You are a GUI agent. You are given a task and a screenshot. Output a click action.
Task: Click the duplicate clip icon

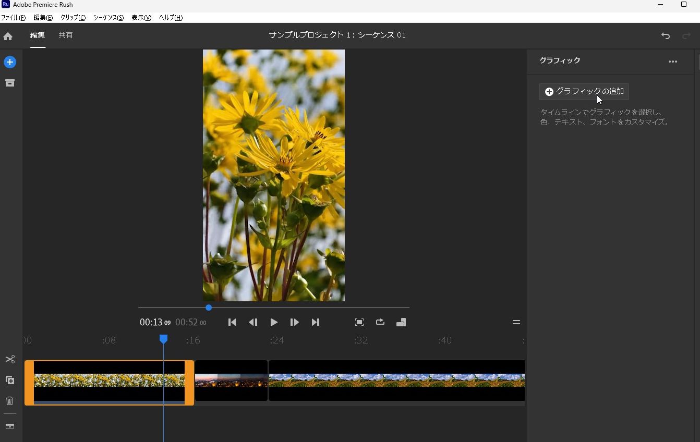(x=10, y=380)
